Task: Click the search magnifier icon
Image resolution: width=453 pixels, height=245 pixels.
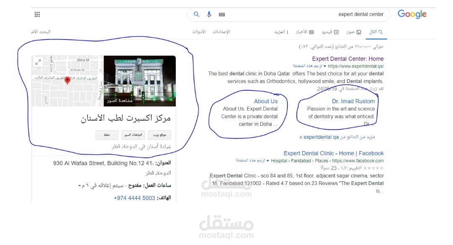Action: pyautogui.click(x=196, y=14)
